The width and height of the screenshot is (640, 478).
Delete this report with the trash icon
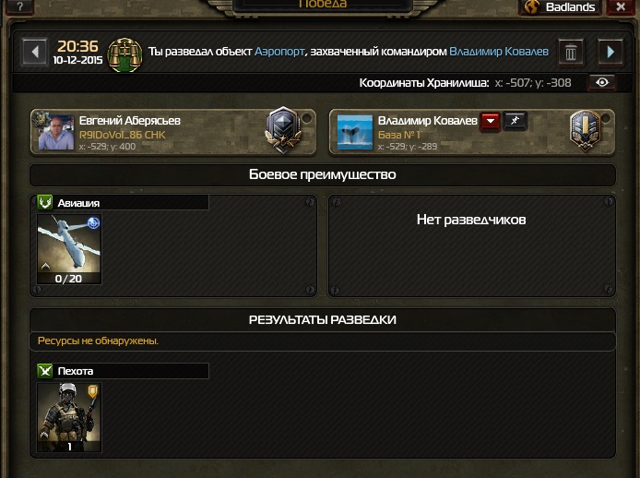click(571, 53)
